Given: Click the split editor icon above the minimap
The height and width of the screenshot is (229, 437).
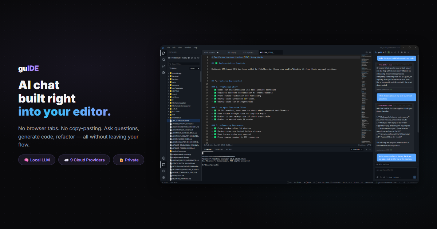Looking at the screenshot, I should (366, 52).
